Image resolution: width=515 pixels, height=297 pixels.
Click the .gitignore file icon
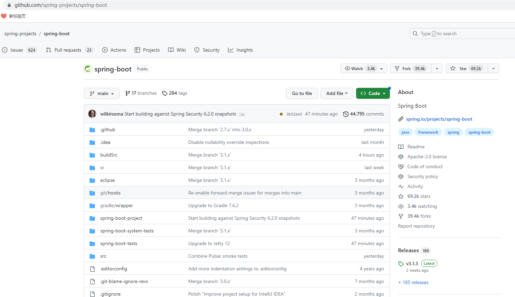[x=92, y=294]
